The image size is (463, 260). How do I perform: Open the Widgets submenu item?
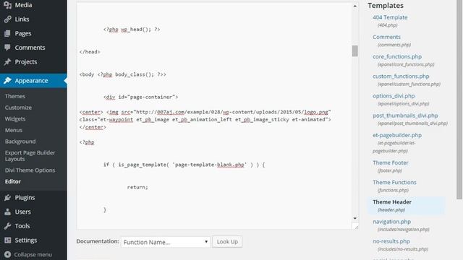pos(15,118)
